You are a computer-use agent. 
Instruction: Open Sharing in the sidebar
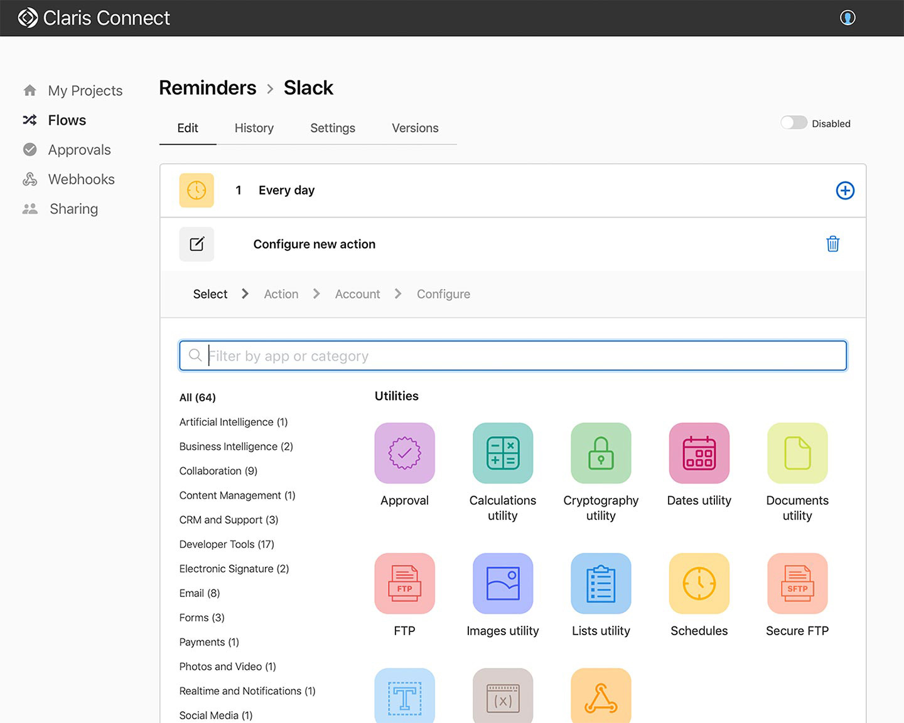coord(74,209)
